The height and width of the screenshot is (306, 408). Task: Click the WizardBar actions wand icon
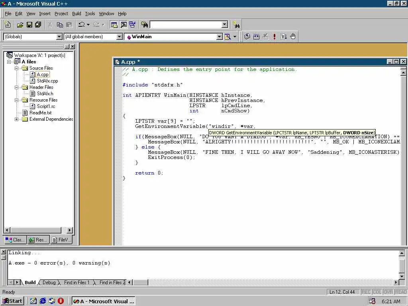tap(228, 37)
